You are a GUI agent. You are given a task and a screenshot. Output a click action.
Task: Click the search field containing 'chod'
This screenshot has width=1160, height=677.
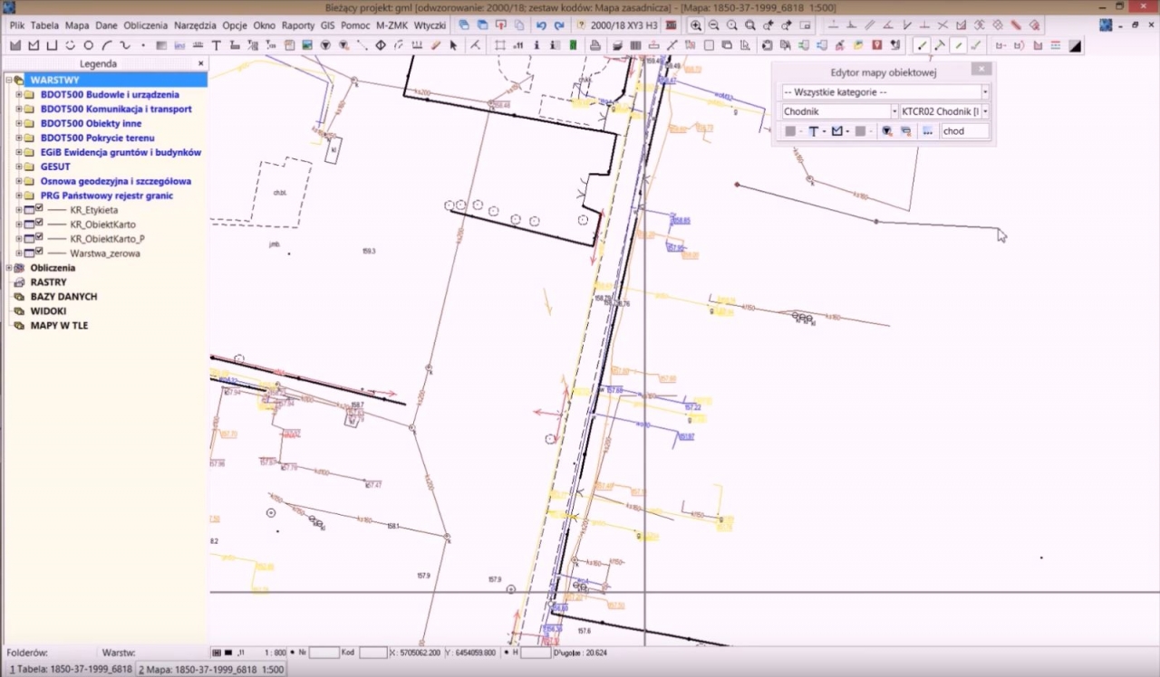pos(963,131)
